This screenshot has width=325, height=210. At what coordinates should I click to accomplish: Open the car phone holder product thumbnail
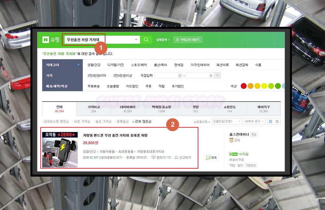point(60,150)
